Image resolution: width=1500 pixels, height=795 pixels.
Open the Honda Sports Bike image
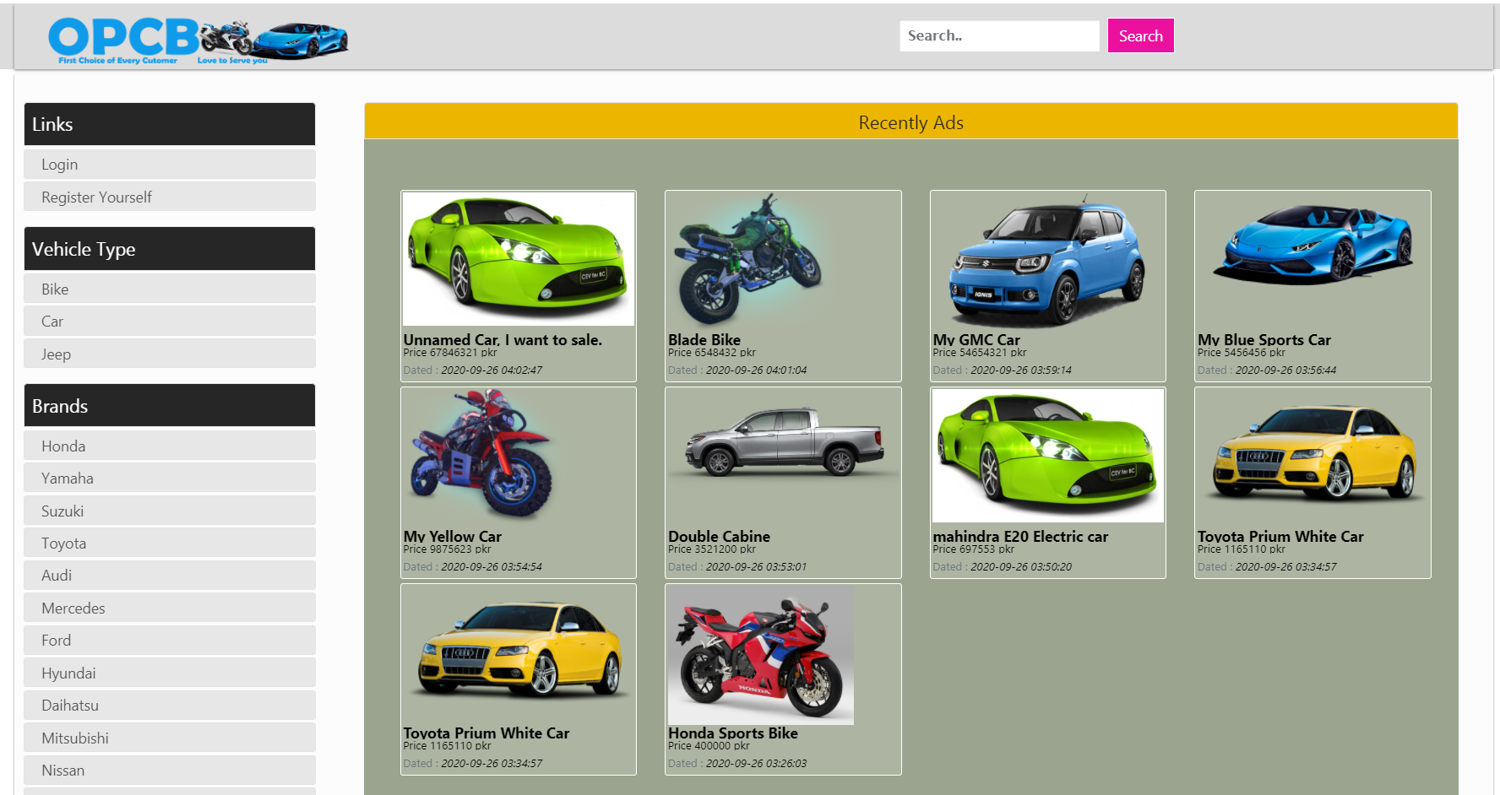[760, 655]
